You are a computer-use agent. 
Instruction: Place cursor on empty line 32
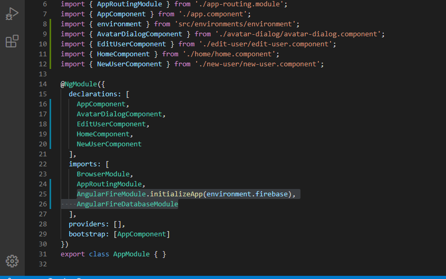coord(158,264)
